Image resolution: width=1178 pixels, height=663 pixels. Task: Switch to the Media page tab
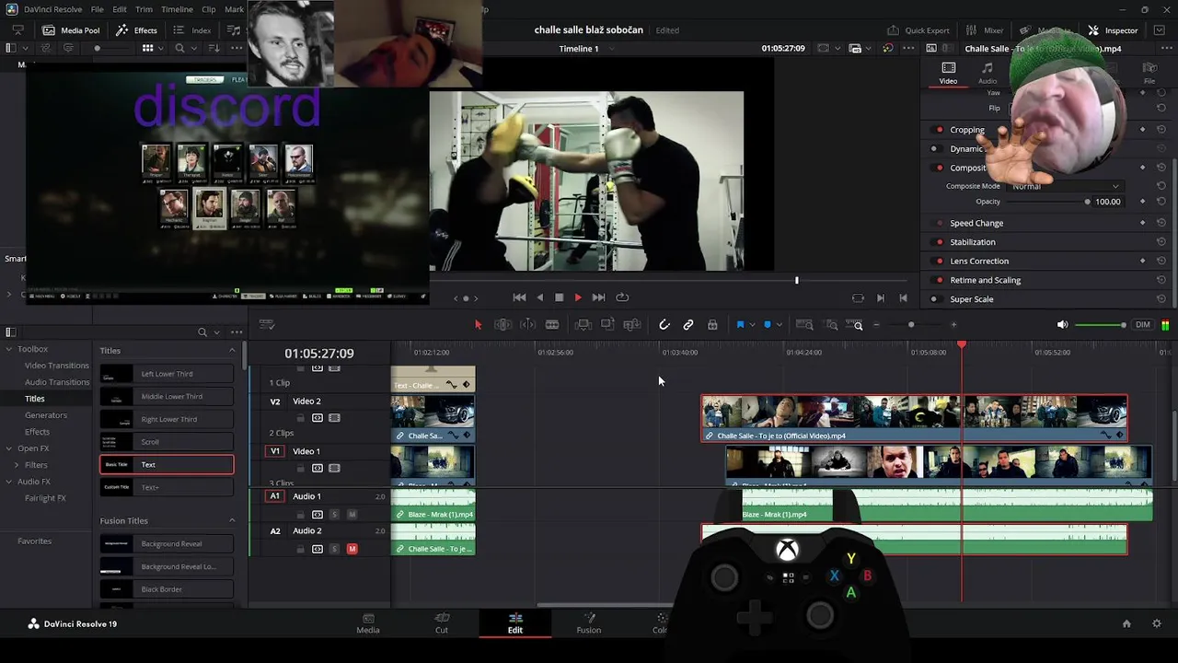click(368, 623)
